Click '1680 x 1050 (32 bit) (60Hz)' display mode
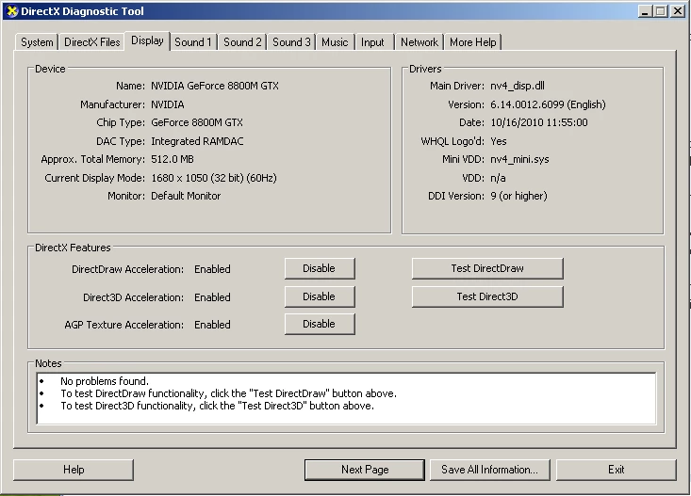 [214, 178]
